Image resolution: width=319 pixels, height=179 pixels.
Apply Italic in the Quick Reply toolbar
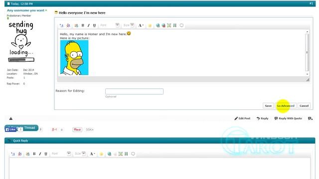click(40, 154)
